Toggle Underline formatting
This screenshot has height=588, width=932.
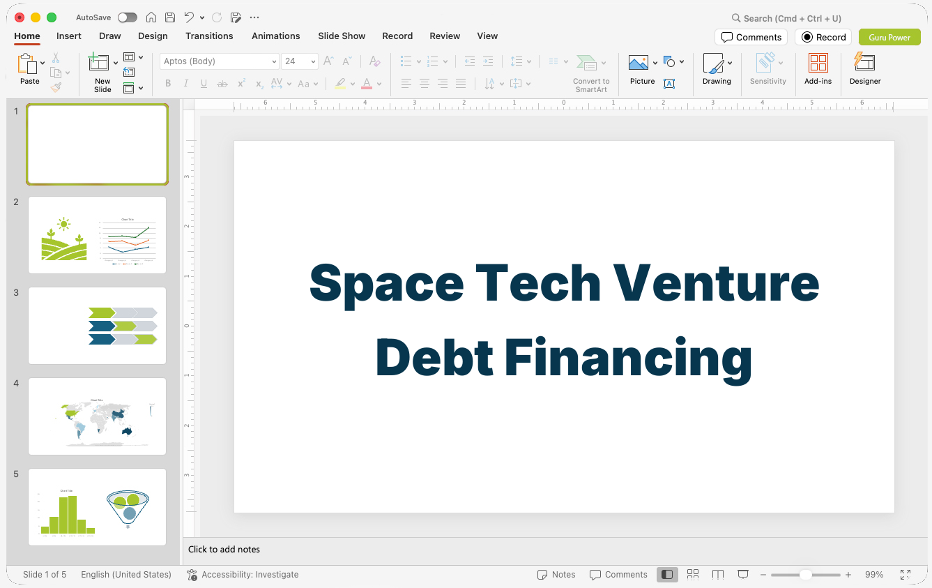[x=204, y=84]
